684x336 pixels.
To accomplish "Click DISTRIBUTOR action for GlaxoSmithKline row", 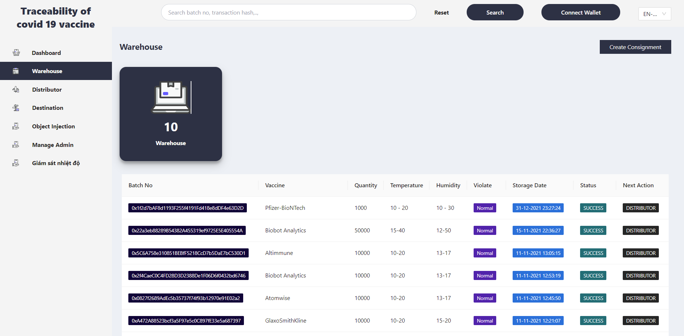I will [641, 321].
